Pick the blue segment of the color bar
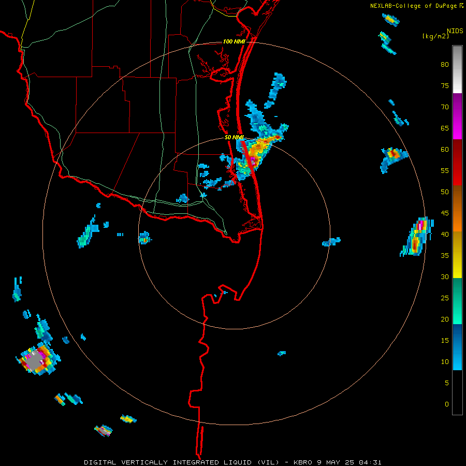The height and width of the screenshot is (466, 466). tap(457, 347)
